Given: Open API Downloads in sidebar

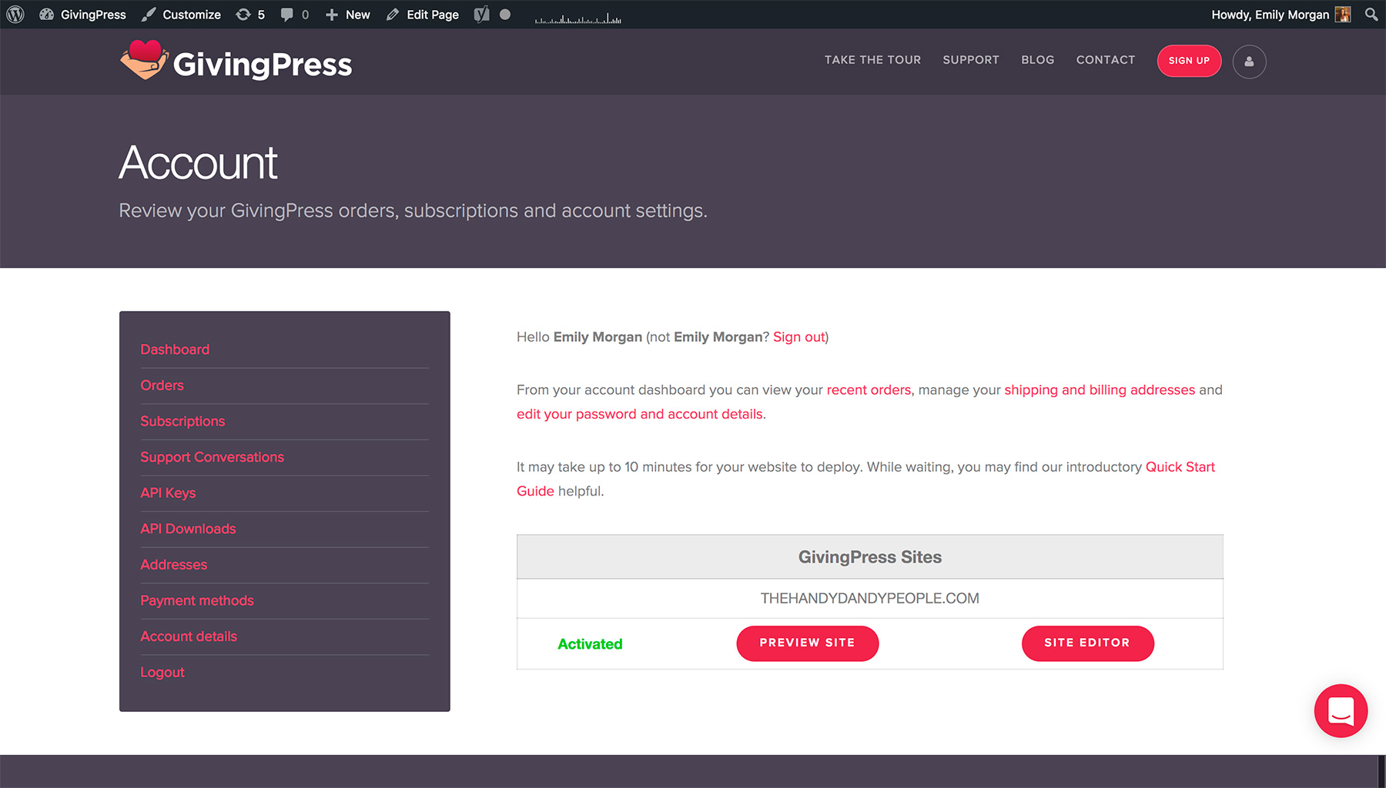Looking at the screenshot, I should point(188,529).
